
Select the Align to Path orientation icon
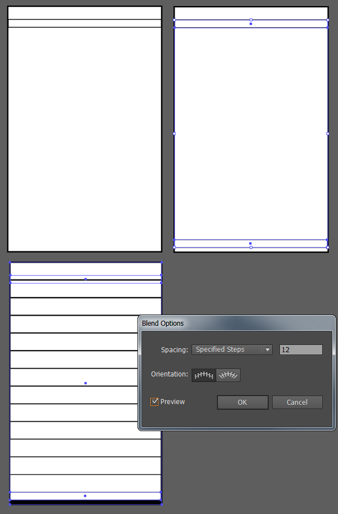pos(228,375)
